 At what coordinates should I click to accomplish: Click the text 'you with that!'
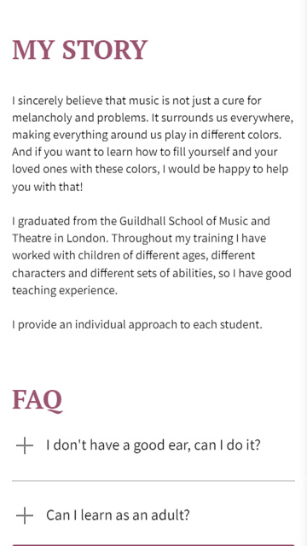(48, 187)
